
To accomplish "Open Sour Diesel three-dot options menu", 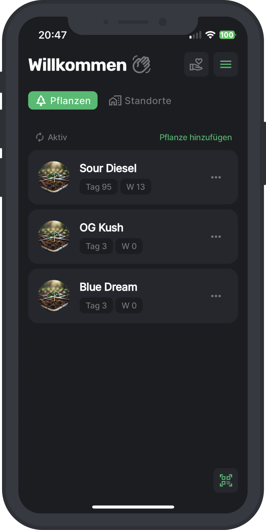I will click(216, 177).
